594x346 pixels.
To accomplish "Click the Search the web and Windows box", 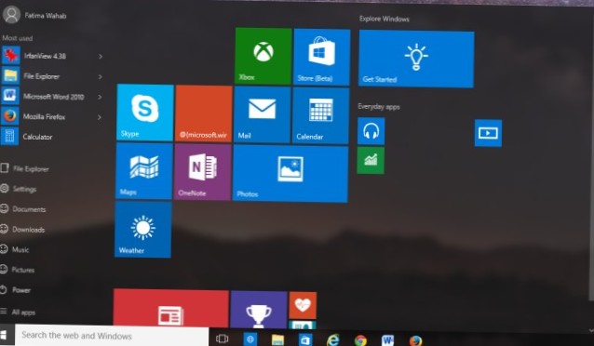I will [x=112, y=335].
